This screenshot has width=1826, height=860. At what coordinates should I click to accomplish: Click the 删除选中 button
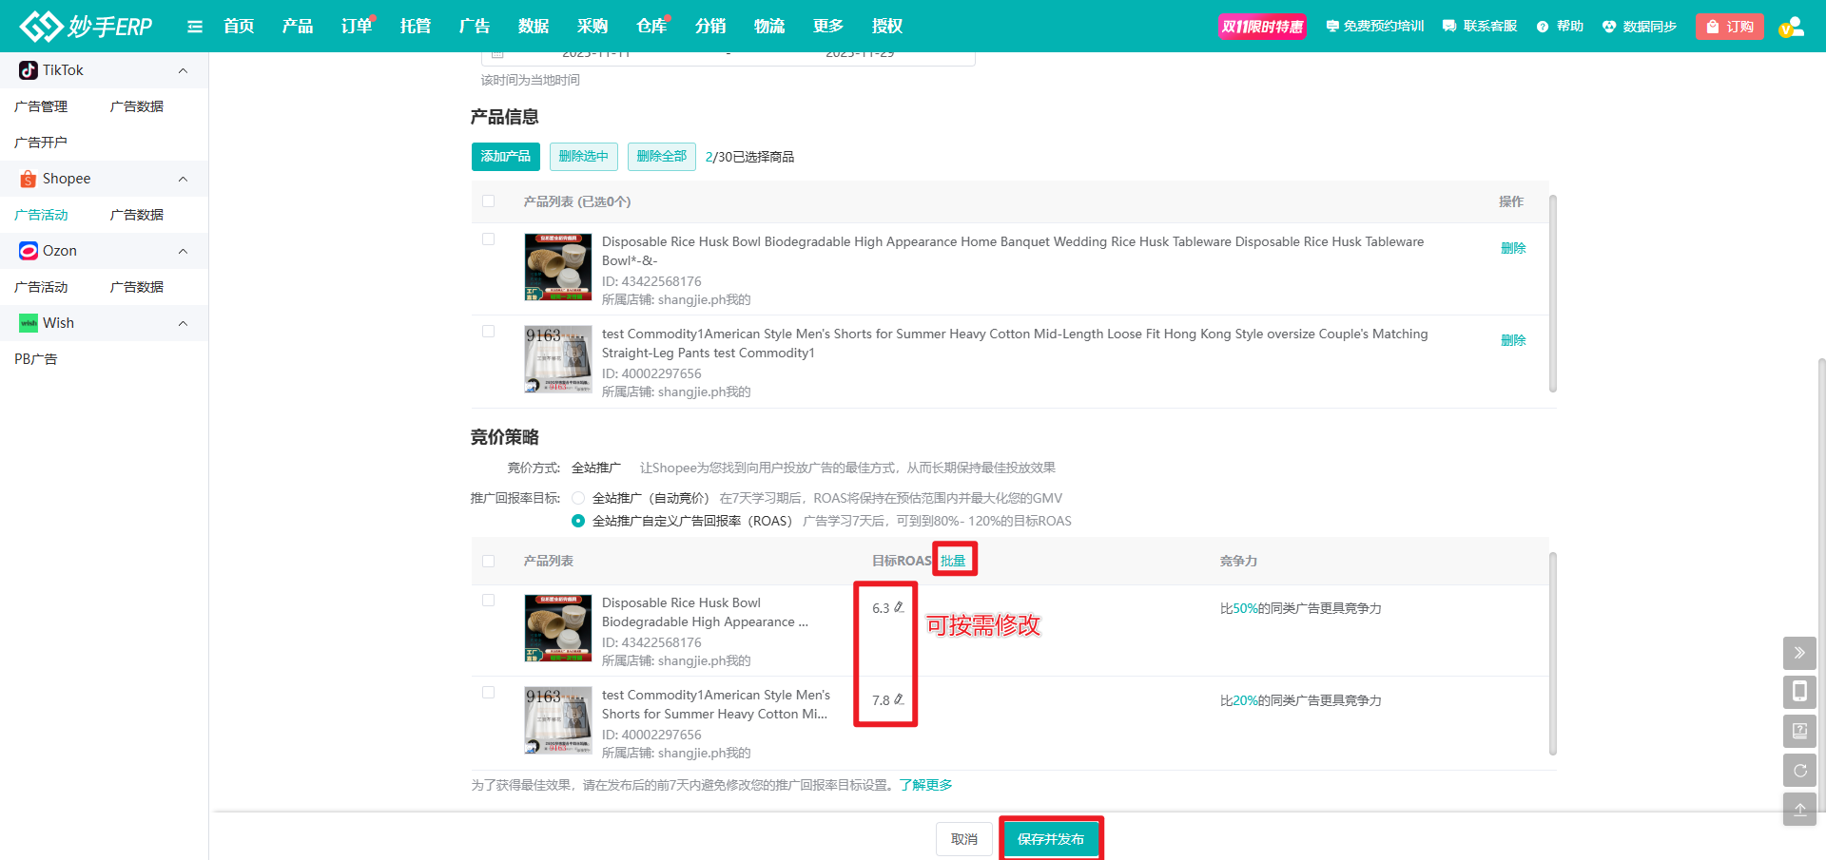(584, 157)
